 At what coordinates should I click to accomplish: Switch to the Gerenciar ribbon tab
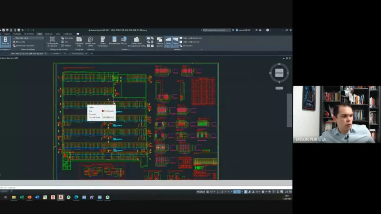[48, 34]
